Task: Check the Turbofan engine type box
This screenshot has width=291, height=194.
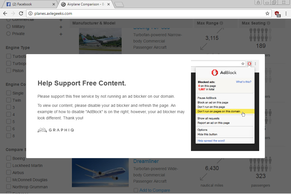Action: tap(9, 56)
